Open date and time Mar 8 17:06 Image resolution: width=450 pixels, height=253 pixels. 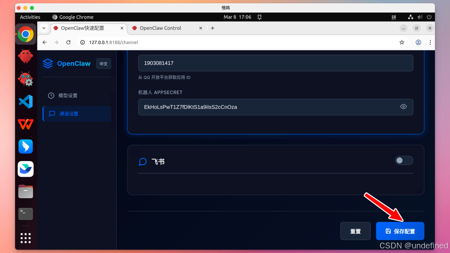coord(237,17)
